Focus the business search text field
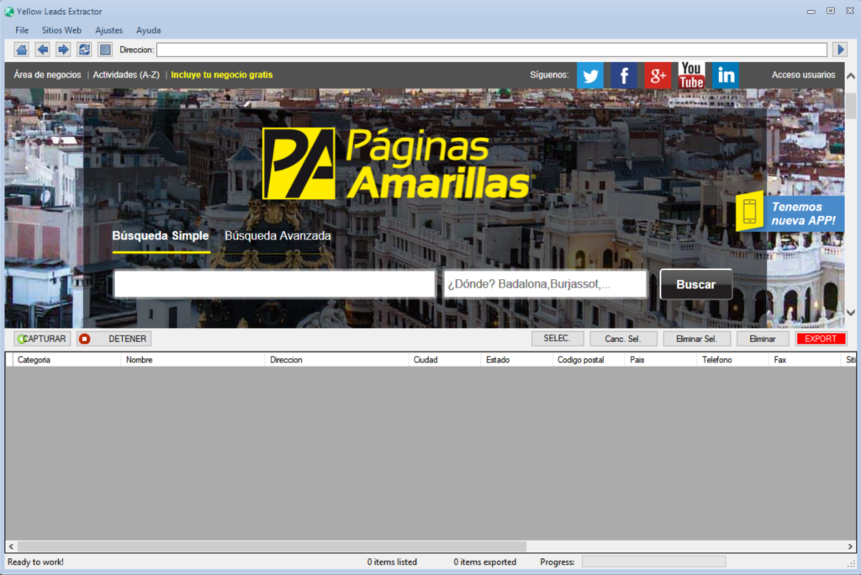 point(275,284)
